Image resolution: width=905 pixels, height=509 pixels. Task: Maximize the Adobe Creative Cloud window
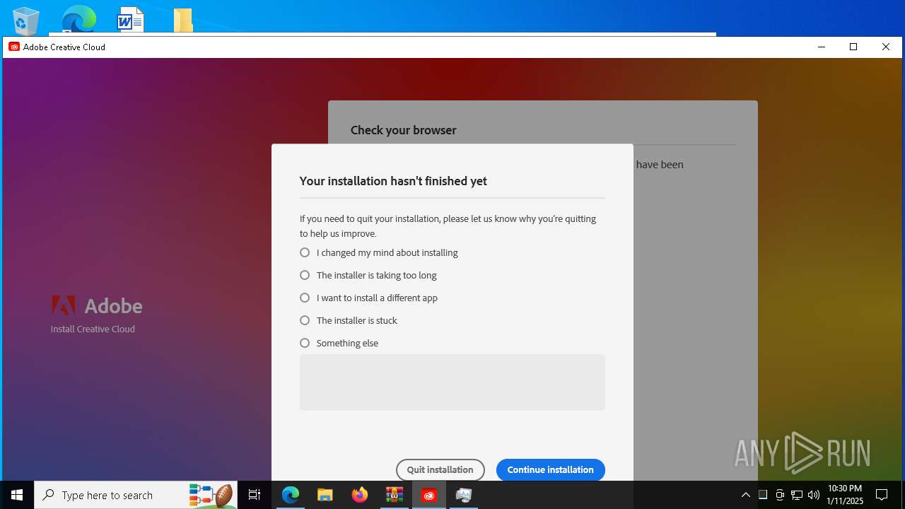tap(853, 47)
